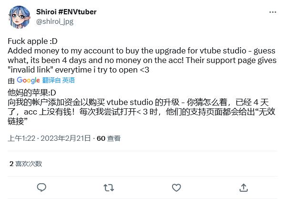Click Shiroi's blue-haired avatar picture
Screen dimensions: 285x199
pyautogui.click(x=20, y=17)
